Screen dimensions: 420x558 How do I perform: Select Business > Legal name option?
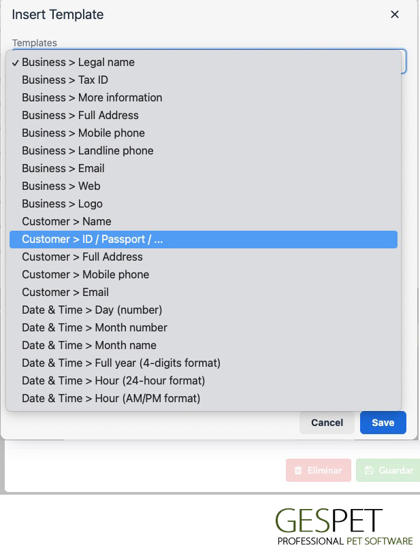click(204, 63)
